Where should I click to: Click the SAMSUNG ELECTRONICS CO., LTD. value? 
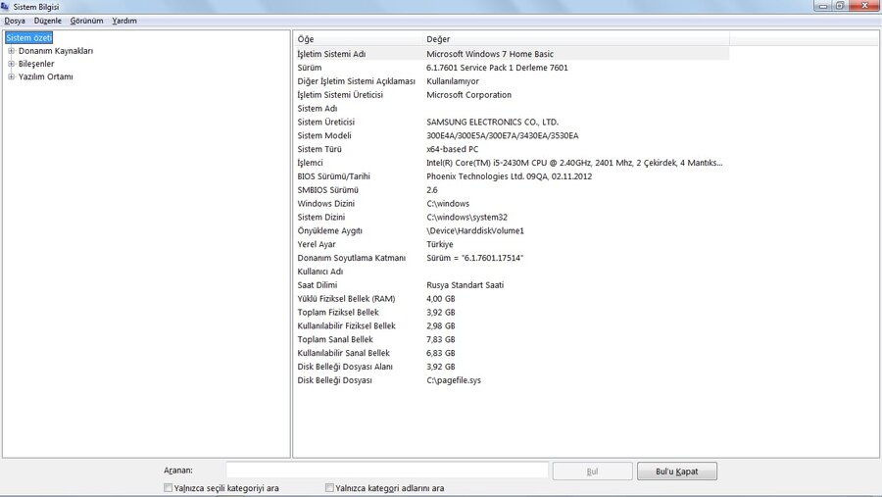(492, 122)
